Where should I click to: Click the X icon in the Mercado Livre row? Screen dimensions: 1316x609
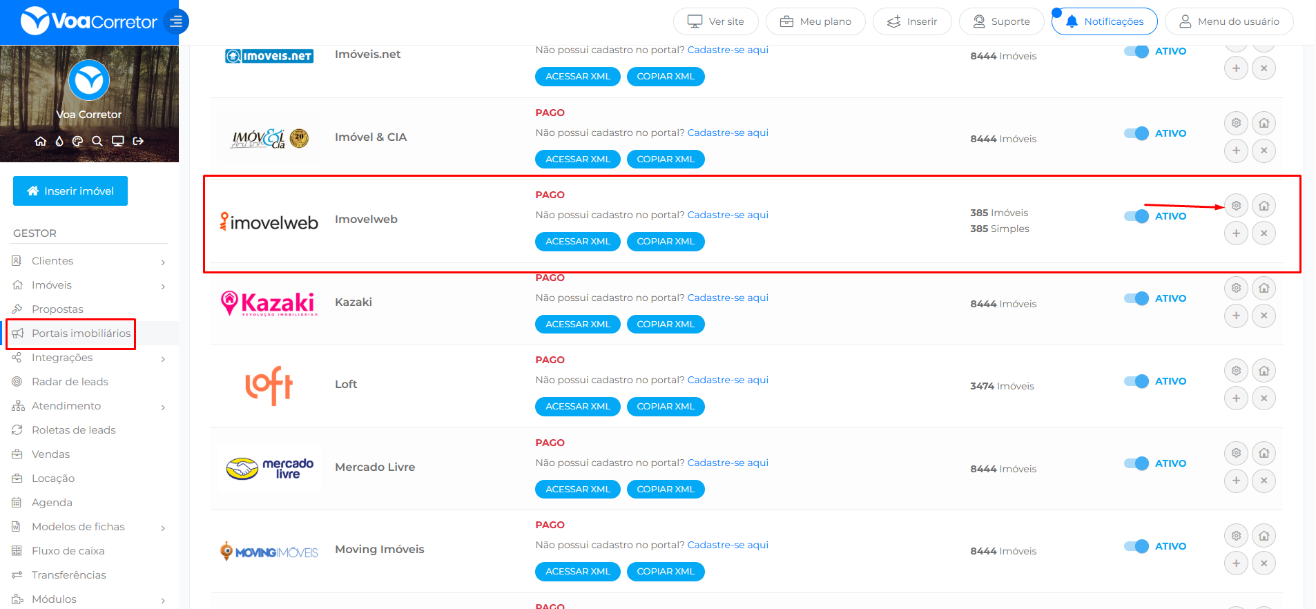pos(1264,481)
